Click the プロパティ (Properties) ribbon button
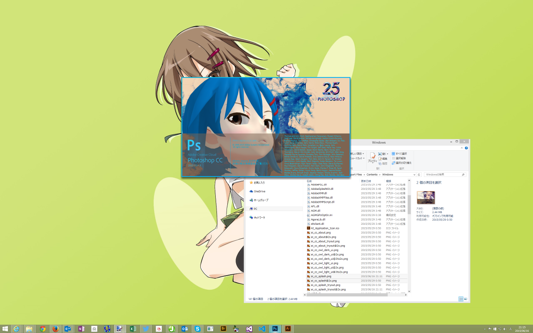This screenshot has width=533, height=333. (x=372, y=157)
